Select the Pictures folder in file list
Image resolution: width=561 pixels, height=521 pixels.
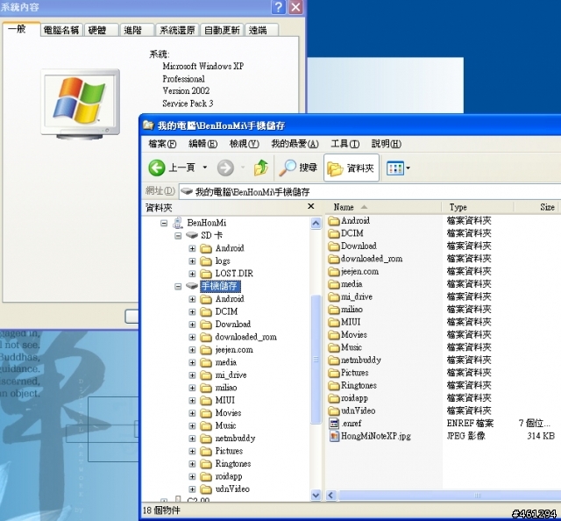click(x=349, y=373)
